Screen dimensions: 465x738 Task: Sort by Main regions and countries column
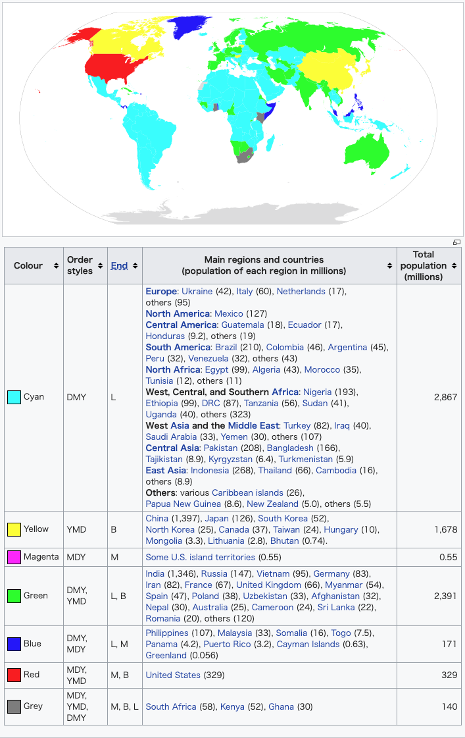[389, 266]
